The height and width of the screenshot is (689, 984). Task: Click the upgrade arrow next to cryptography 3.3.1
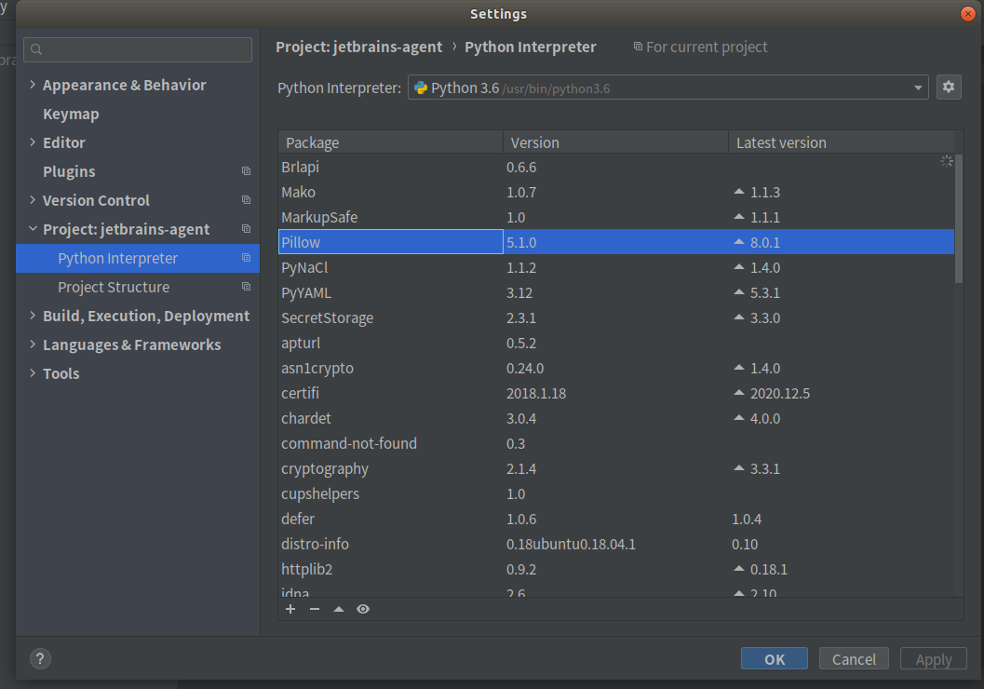738,468
